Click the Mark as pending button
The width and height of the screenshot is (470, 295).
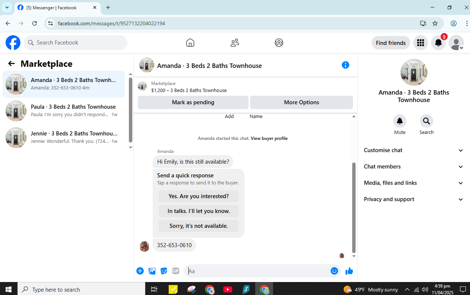[193, 102]
